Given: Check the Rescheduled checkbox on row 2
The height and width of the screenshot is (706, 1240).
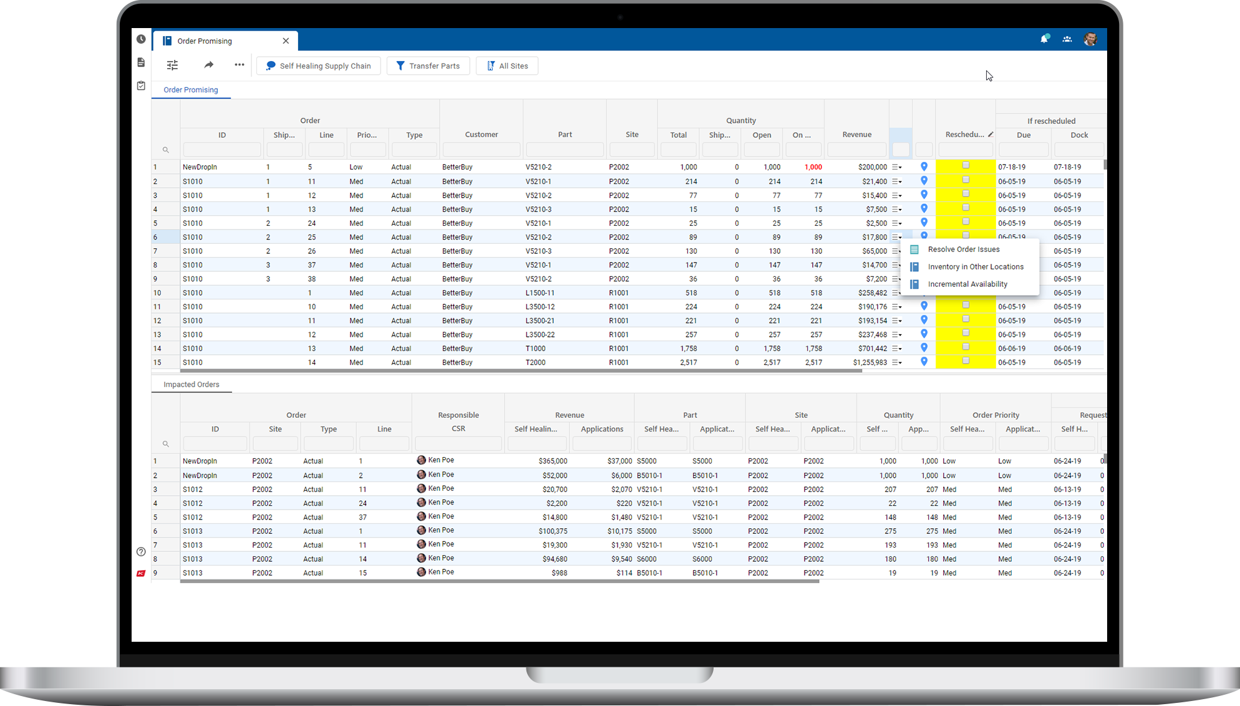Looking at the screenshot, I should point(966,180).
